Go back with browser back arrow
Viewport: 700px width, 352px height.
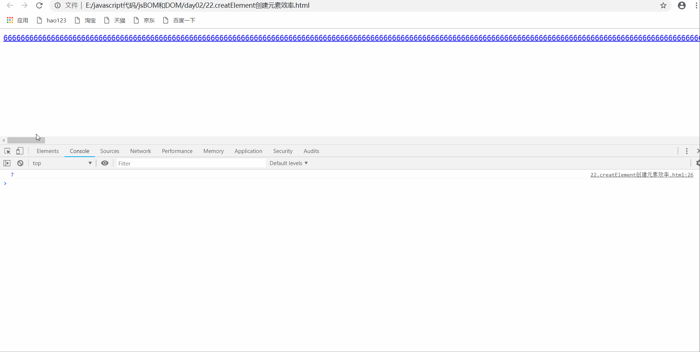pyautogui.click(x=10, y=6)
